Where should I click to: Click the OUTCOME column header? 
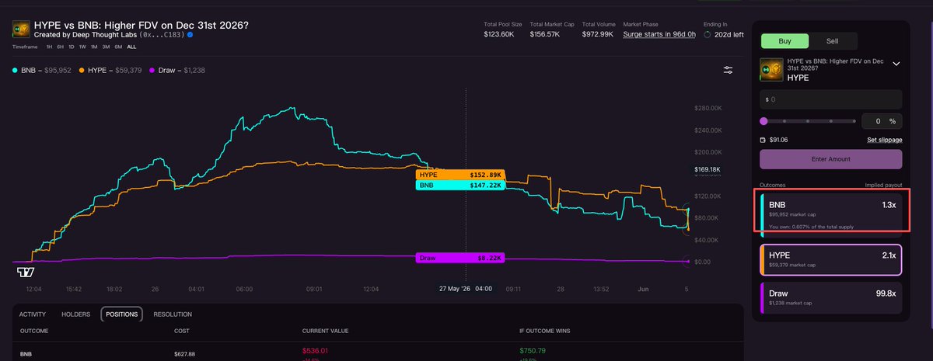click(33, 331)
